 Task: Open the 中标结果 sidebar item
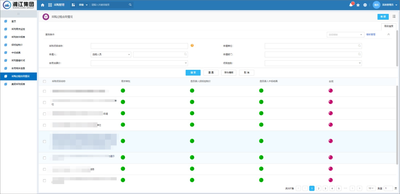click(x=18, y=53)
